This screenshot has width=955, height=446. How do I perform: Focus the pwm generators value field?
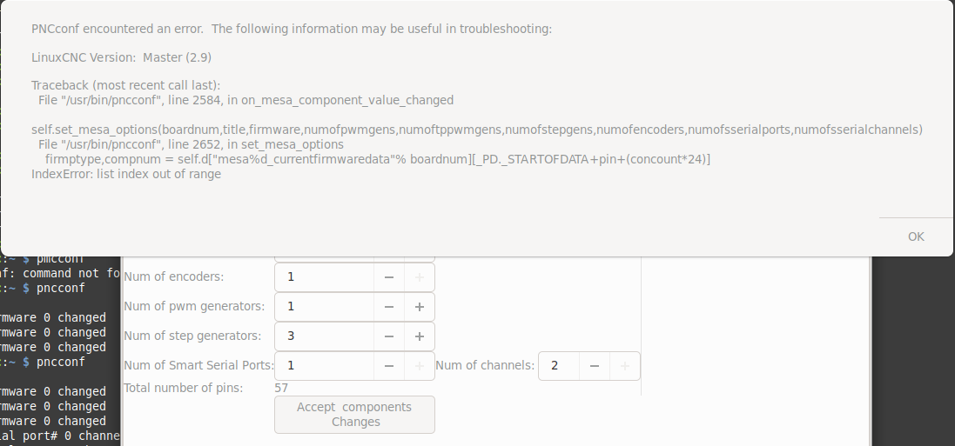(x=324, y=307)
